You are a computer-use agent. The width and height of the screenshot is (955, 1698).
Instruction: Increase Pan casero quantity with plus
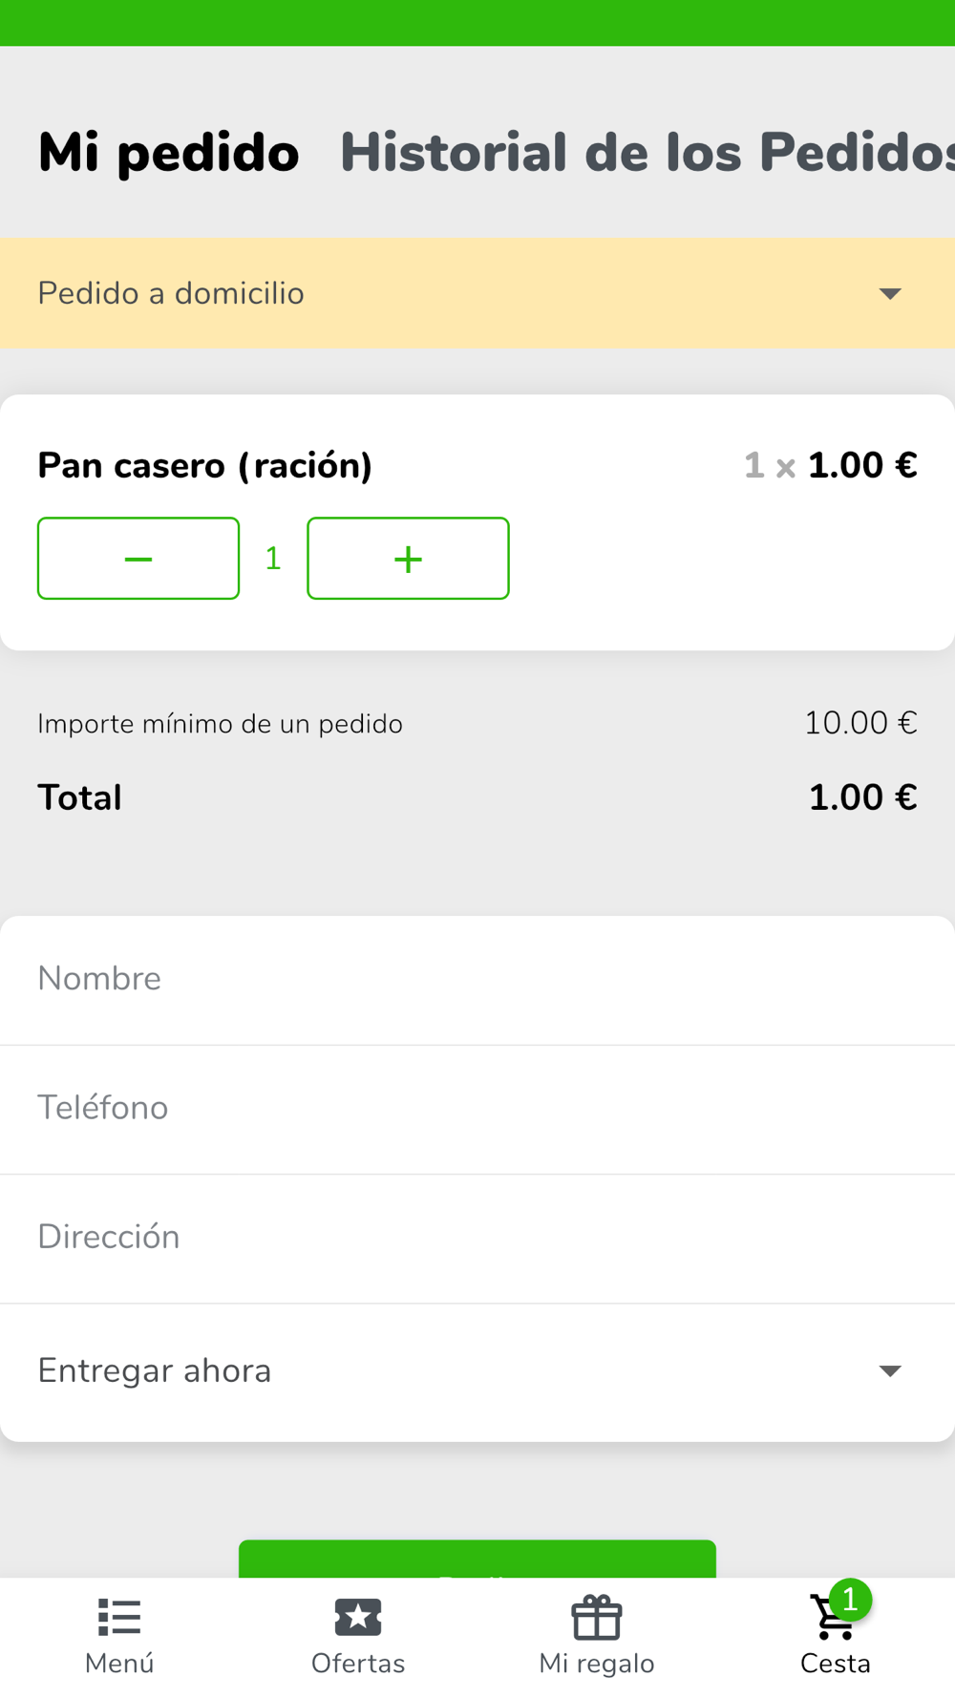pos(408,559)
